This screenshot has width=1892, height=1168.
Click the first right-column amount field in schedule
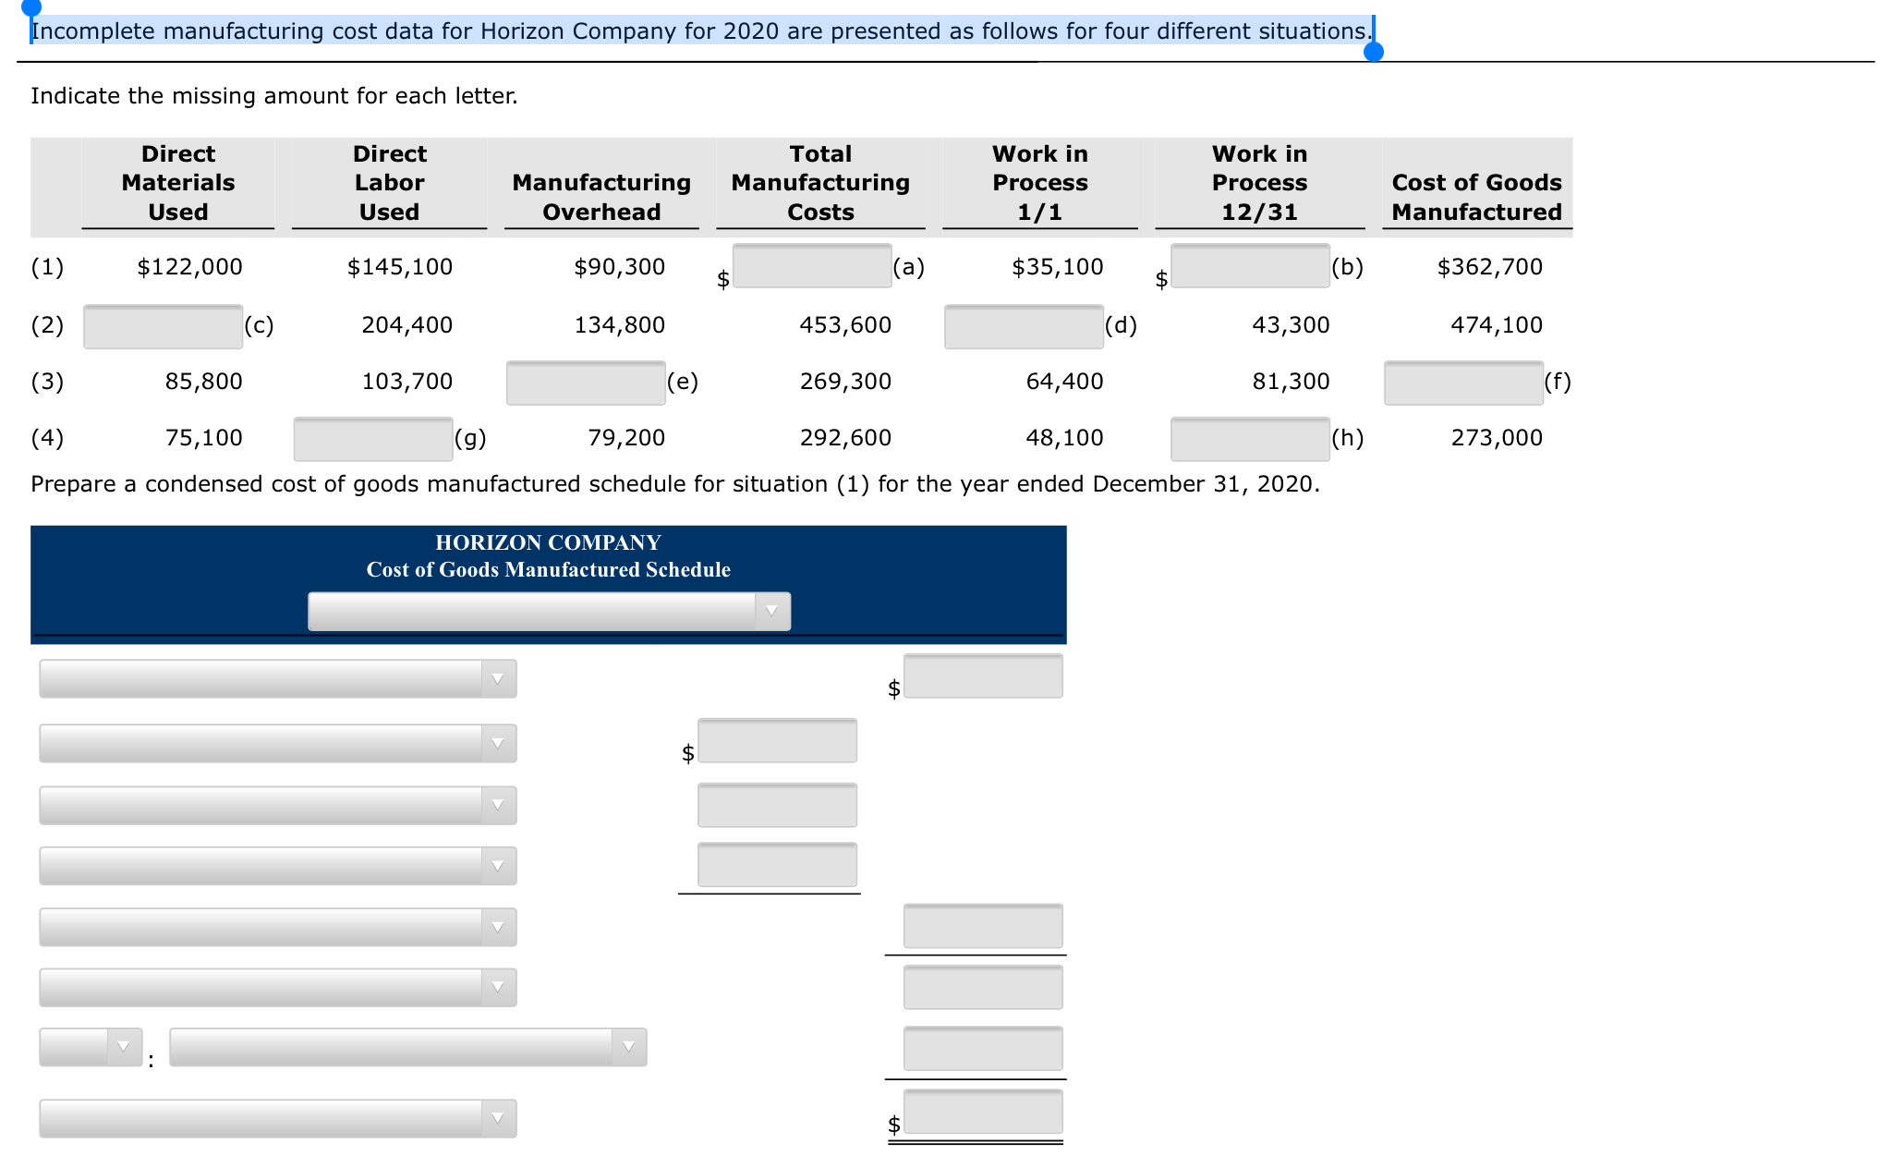pos(982,676)
